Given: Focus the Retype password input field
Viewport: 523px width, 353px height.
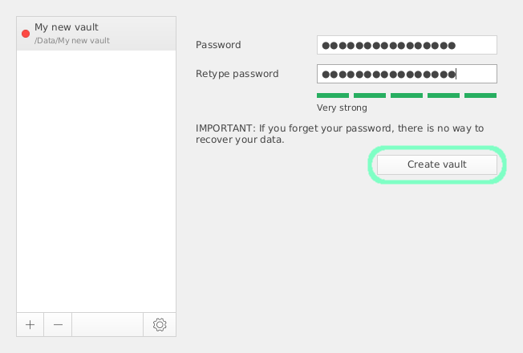Looking at the screenshot, I should coord(407,75).
